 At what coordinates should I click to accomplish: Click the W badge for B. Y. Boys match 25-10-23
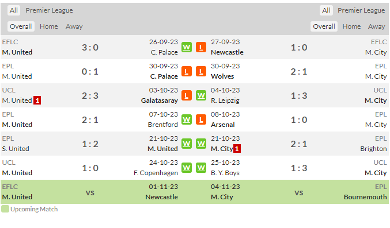tap(201, 168)
